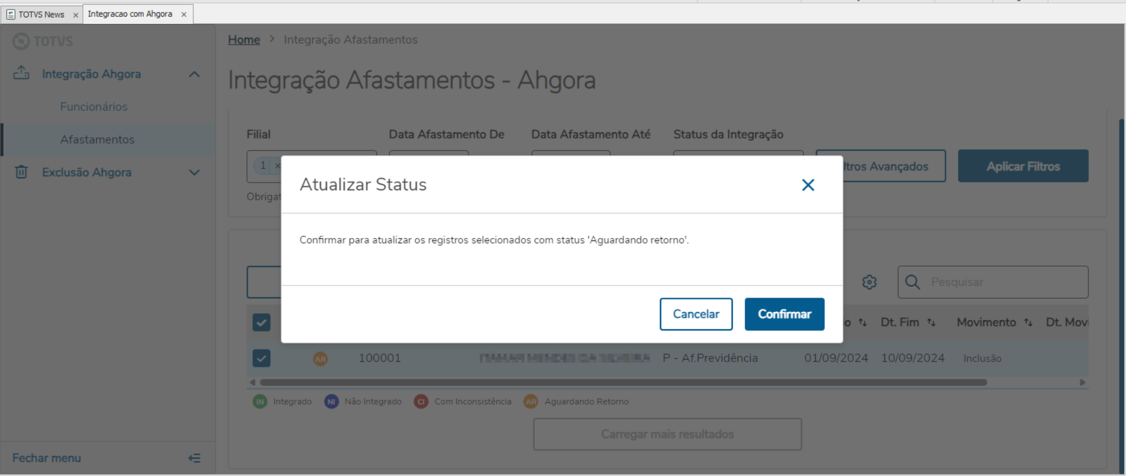The height and width of the screenshot is (476, 1126).
Task: Open Funcionários menu item
Action: [94, 106]
